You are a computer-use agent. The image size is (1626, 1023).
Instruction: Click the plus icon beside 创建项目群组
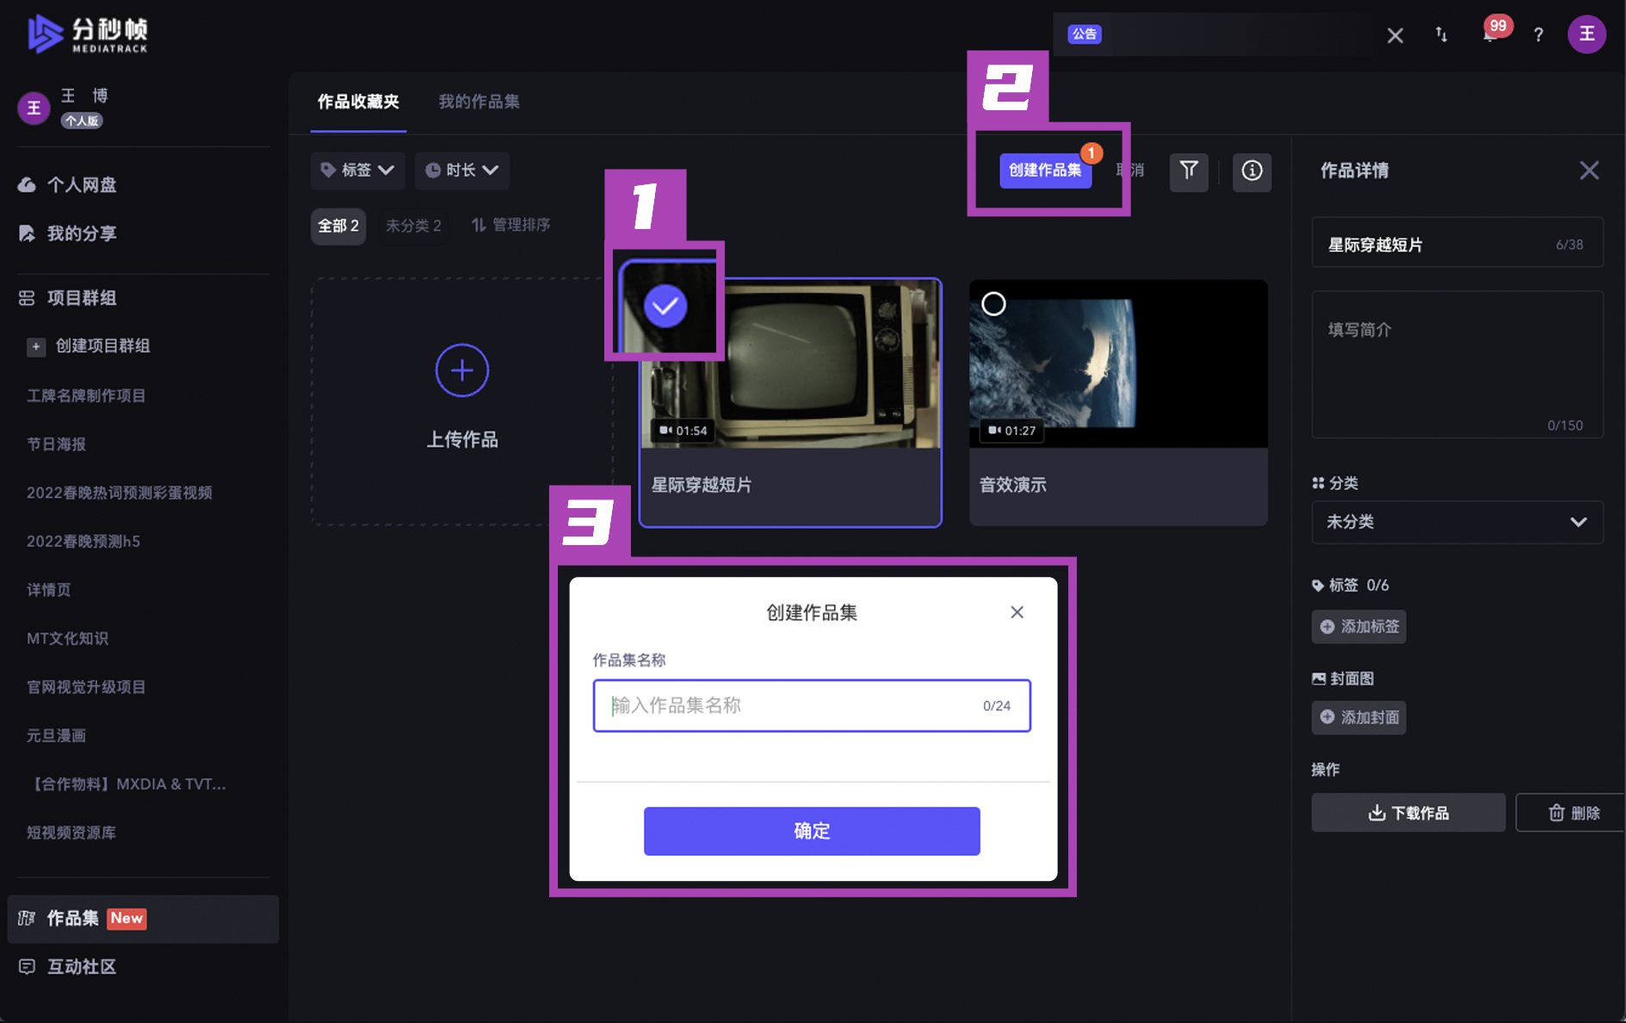(35, 346)
